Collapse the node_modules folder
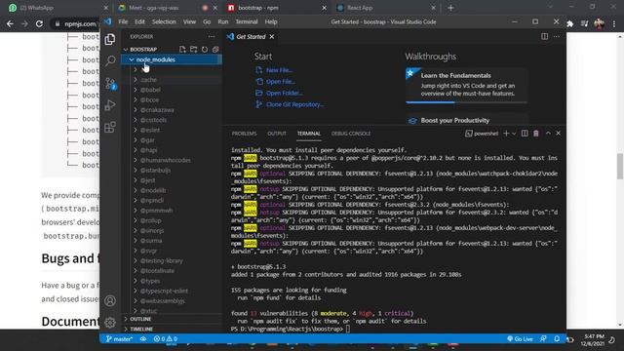This screenshot has height=351, width=624. pos(172,59)
